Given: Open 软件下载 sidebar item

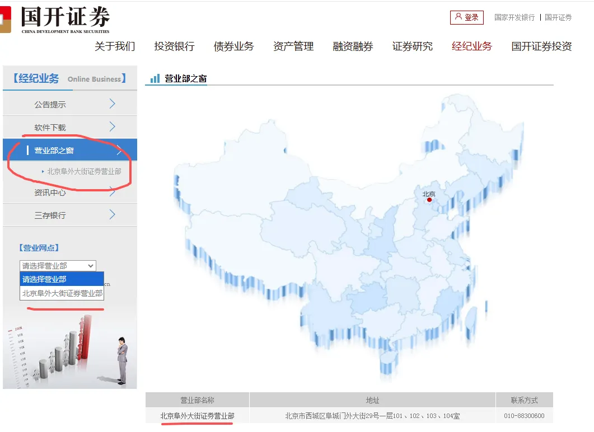Looking at the screenshot, I should (70, 127).
